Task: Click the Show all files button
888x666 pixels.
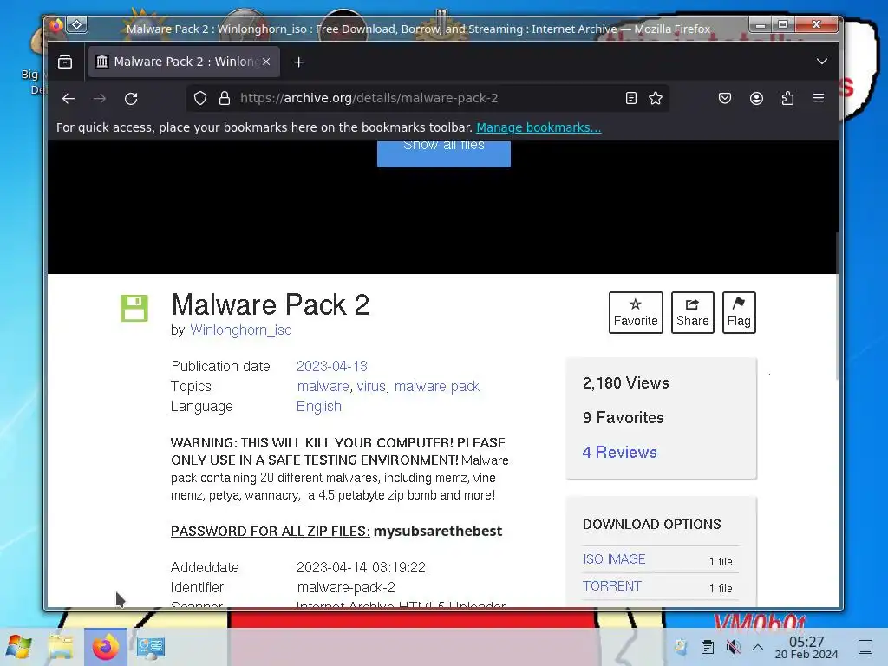Action: click(x=444, y=153)
